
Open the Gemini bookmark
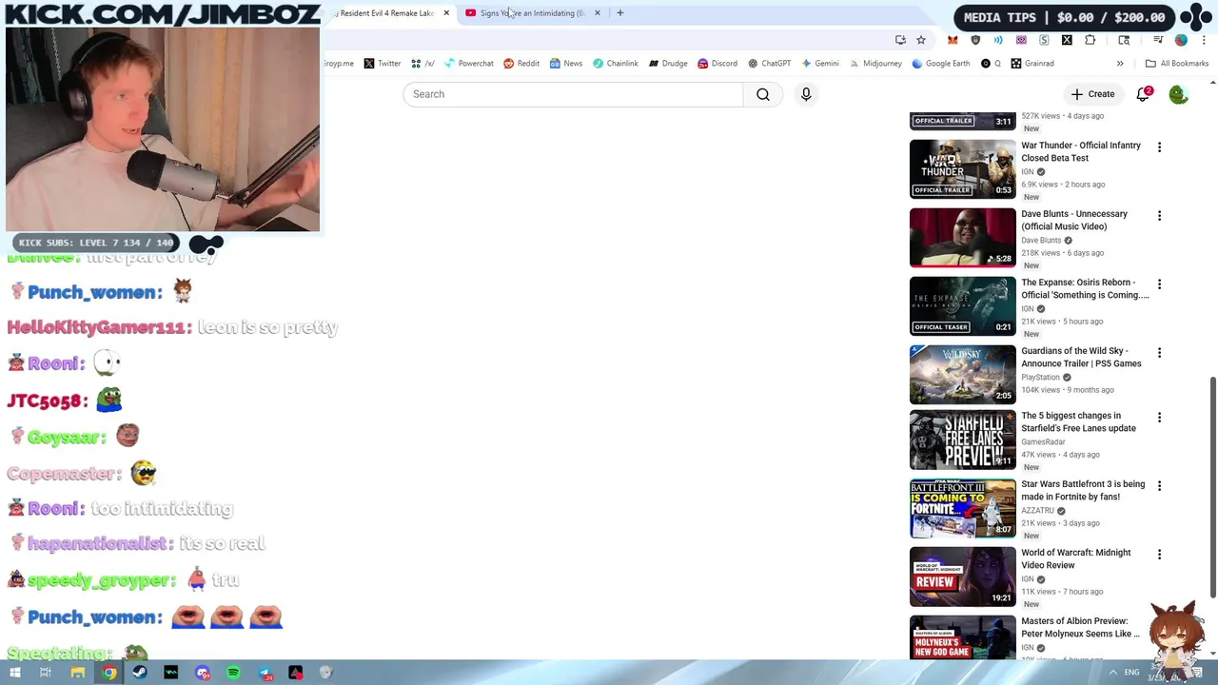pos(819,64)
